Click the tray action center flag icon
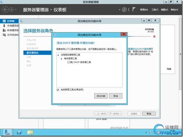 tap(150, 132)
